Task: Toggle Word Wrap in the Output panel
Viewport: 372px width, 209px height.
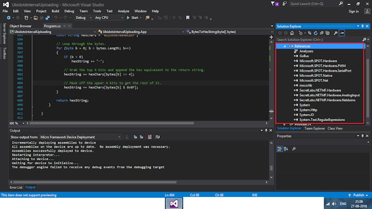Action: pos(157,137)
